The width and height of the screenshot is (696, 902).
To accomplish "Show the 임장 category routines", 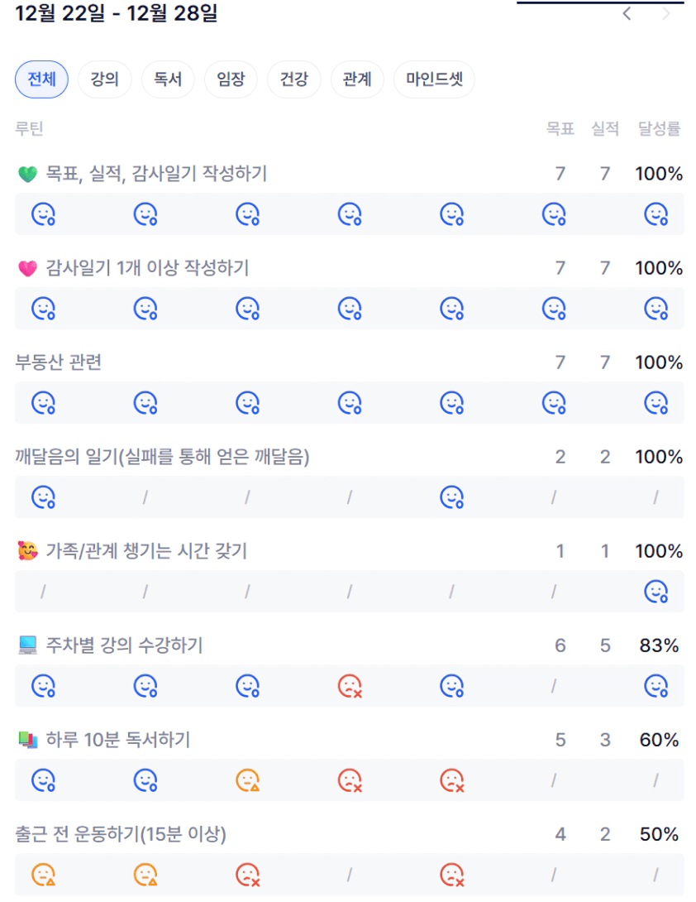I will (231, 79).
